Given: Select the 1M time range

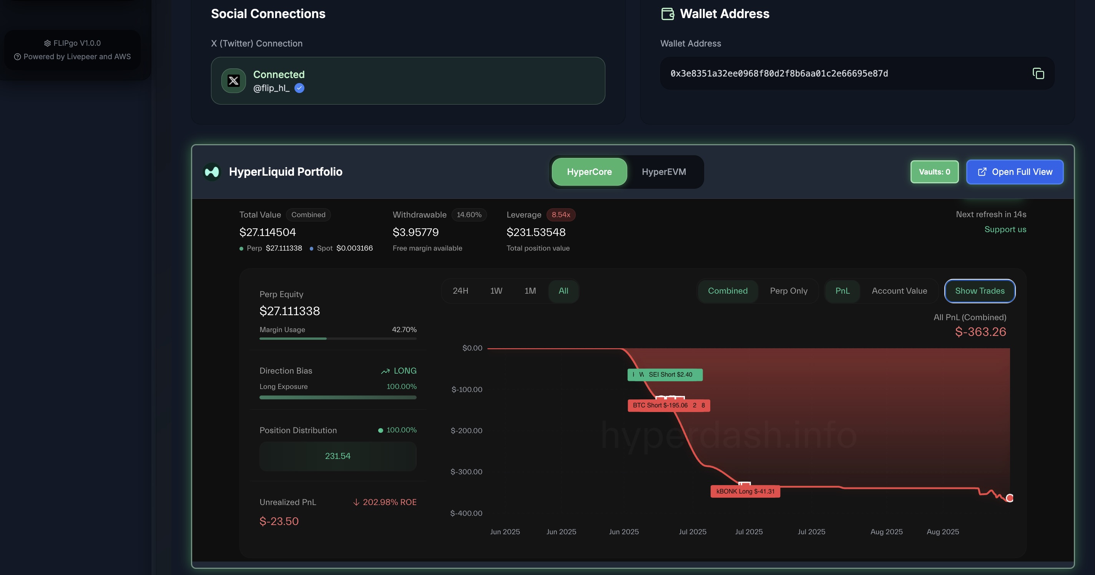Looking at the screenshot, I should click(530, 291).
